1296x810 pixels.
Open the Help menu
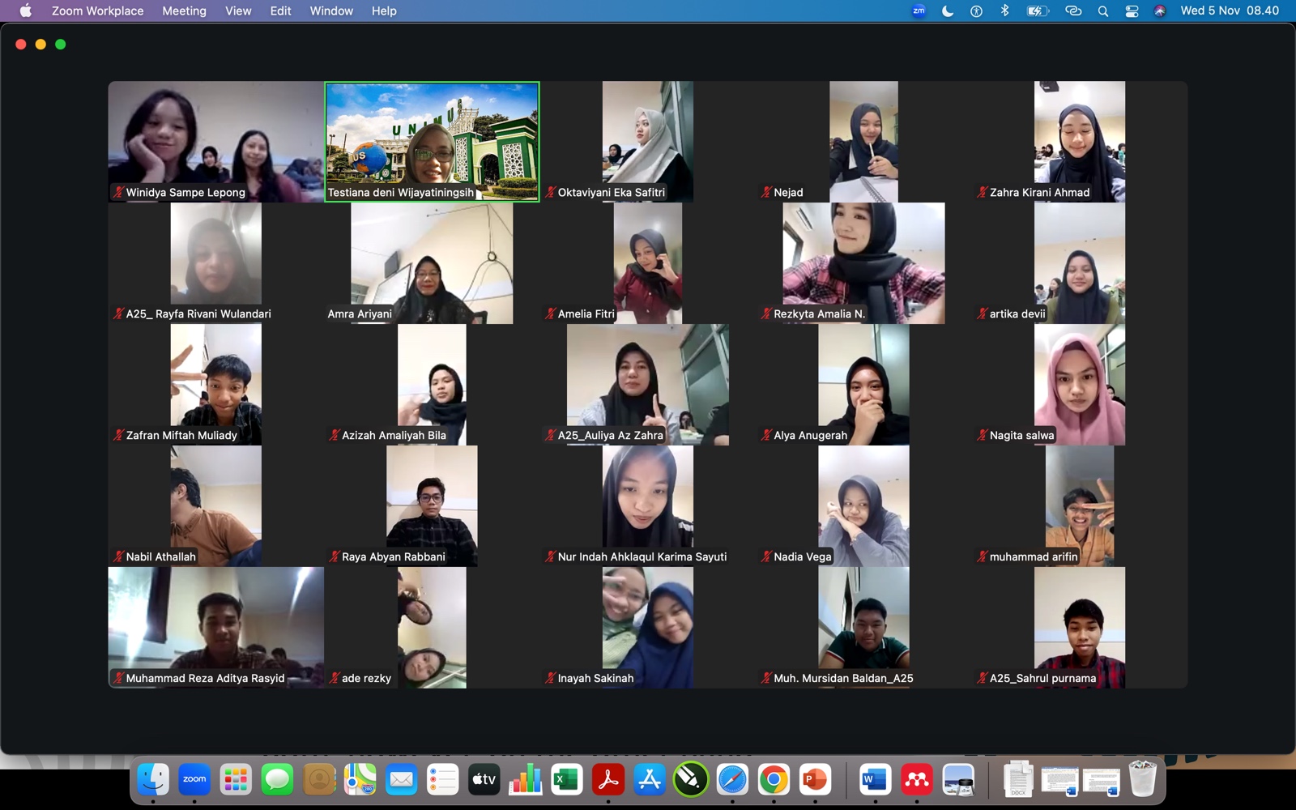click(384, 11)
